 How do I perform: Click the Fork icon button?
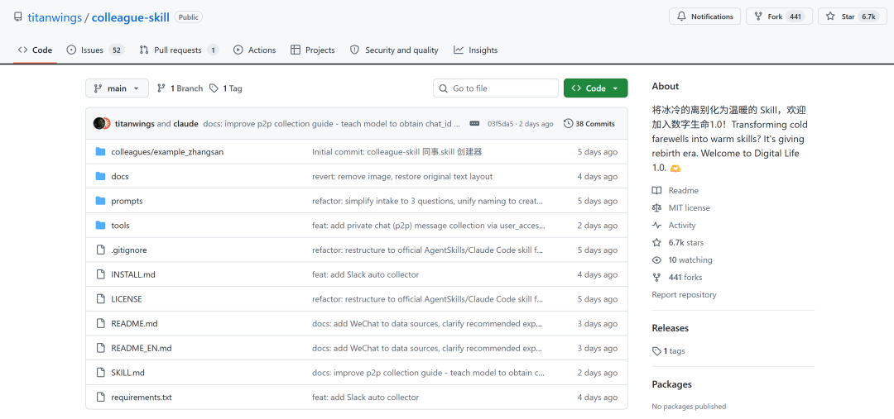[x=758, y=17]
